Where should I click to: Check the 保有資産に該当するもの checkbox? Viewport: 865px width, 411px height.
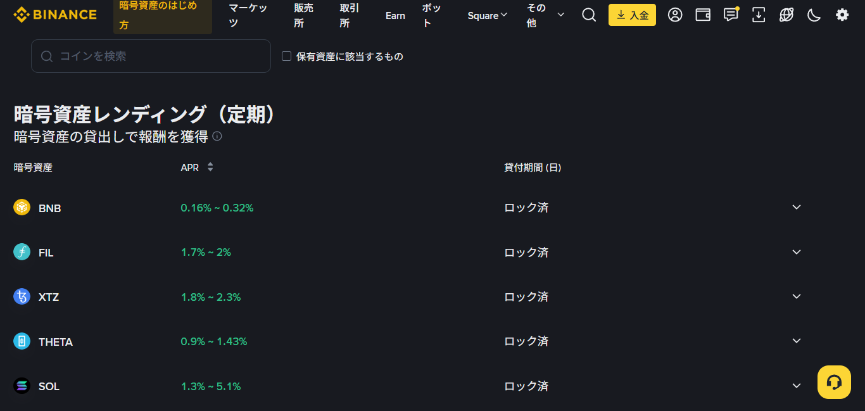click(x=286, y=56)
